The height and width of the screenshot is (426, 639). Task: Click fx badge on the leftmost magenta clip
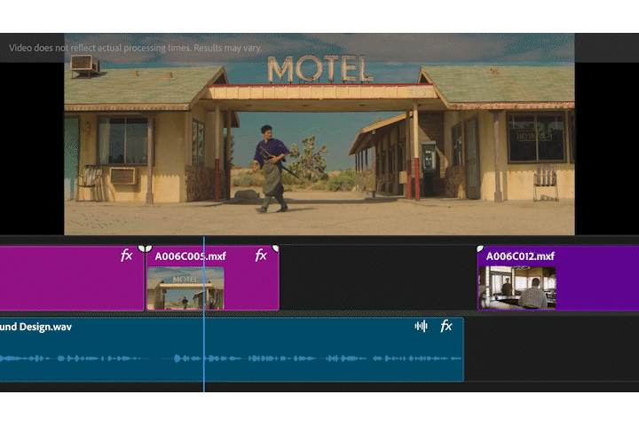[x=126, y=256]
